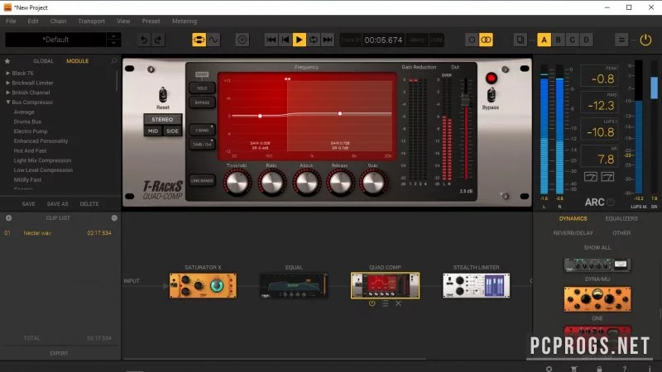Select SIDE processing mode
The width and height of the screenshot is (662, 372).
tap(172, 131)
